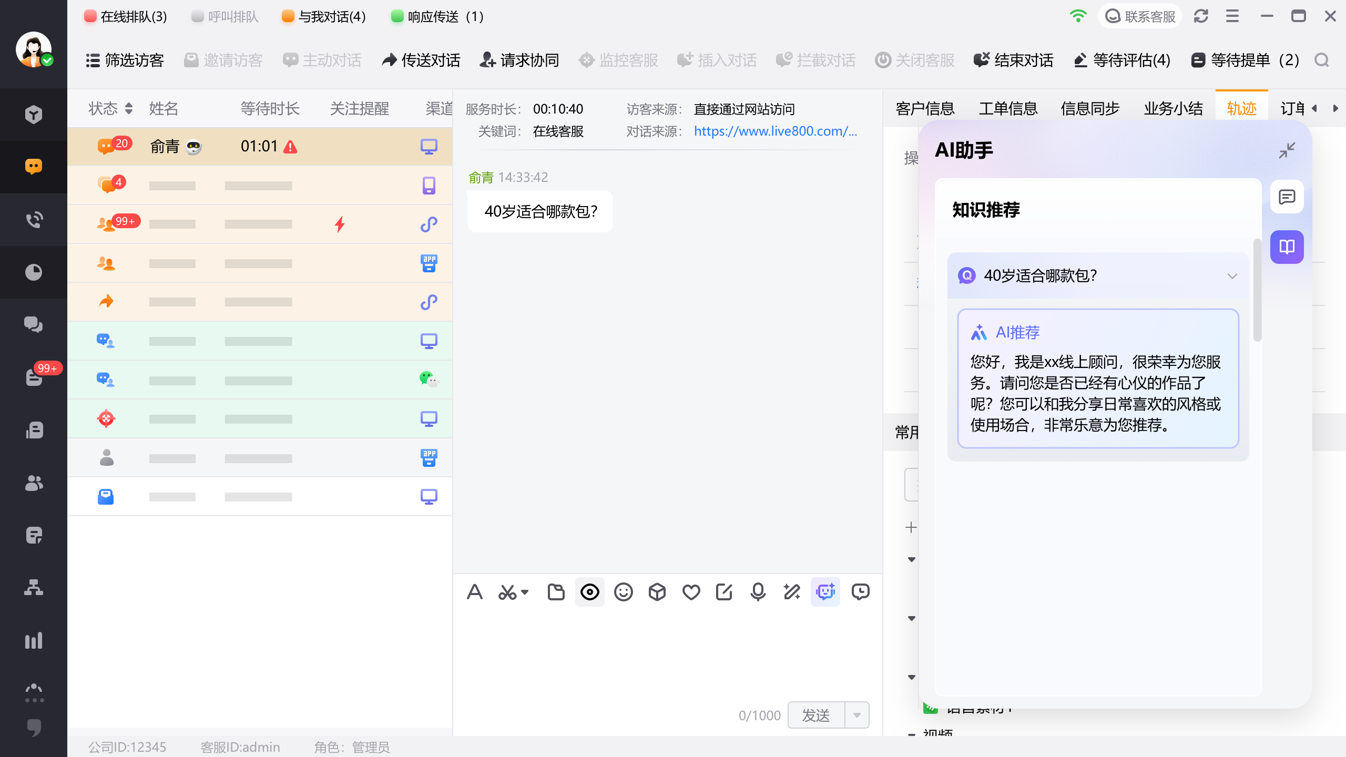Click the AI推荐 suggested reply card

(x=1098, y=378)
